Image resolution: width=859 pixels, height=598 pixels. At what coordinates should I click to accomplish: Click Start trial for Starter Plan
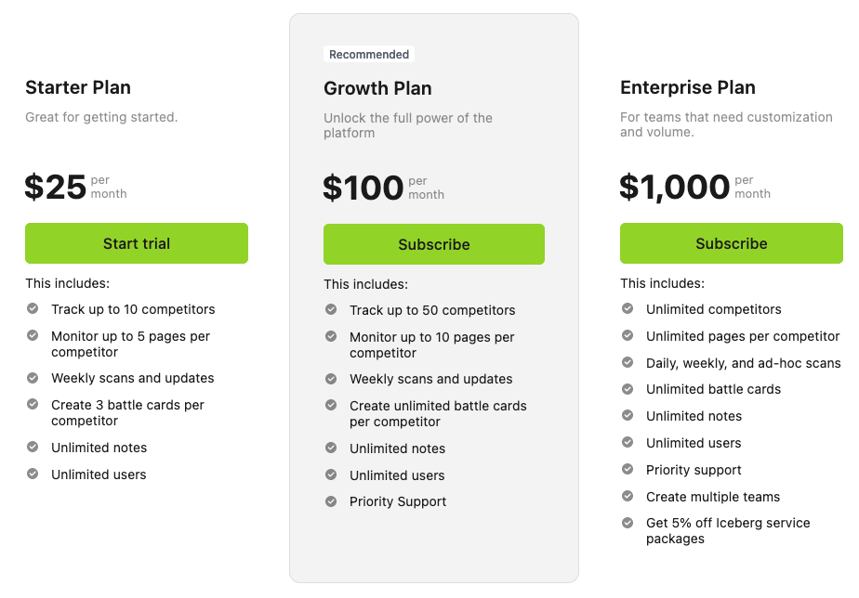[137, 243]
